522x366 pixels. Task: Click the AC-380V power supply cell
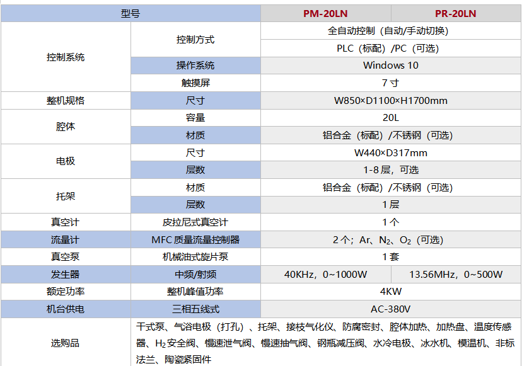pos(390,309)
